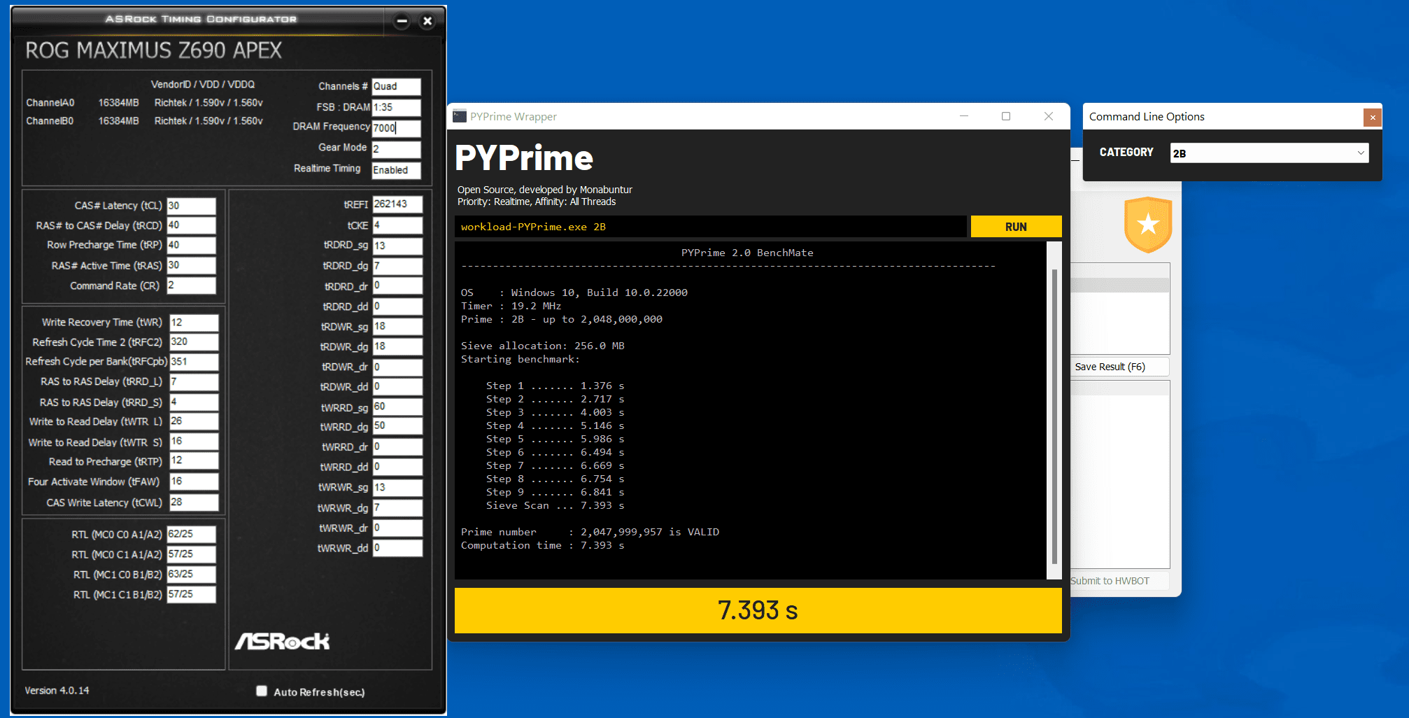Click RTL (MC1 C1 B1/B2) field 57/25
Viewport: 1409px width, 718px height.
(x=192, y=594)
